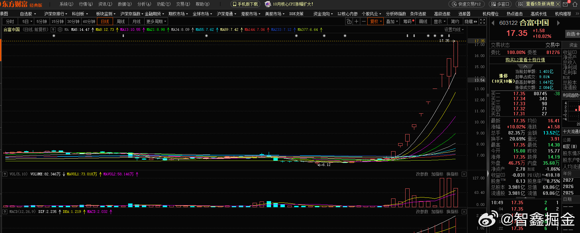Open 手机版下载 button

click(245, 4)
